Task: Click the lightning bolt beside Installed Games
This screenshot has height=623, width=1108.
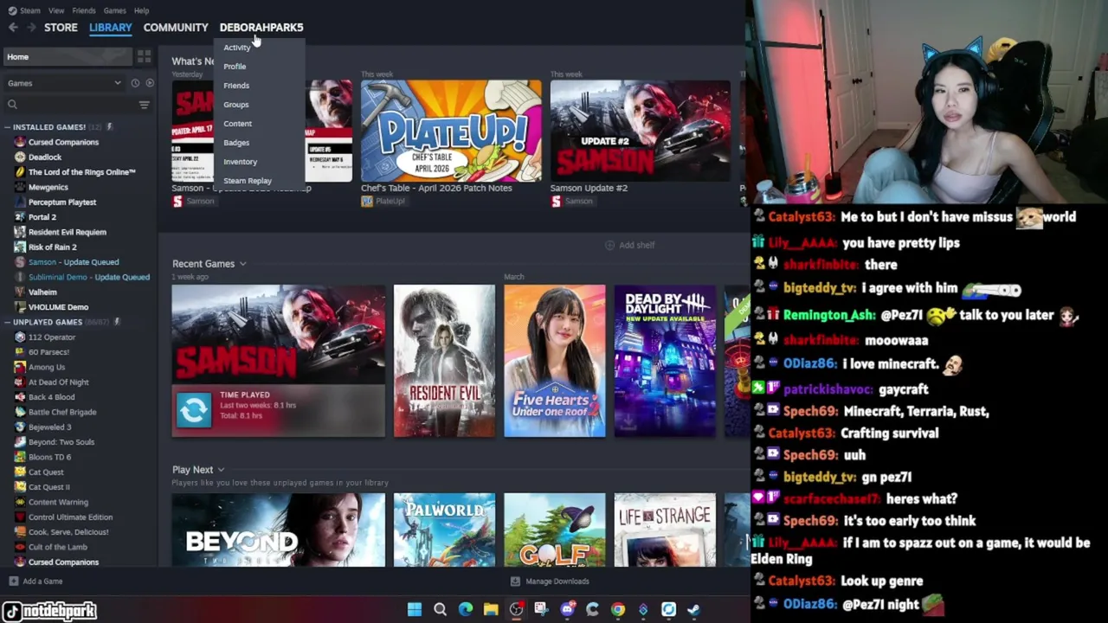Action: [x=109, y=127]
